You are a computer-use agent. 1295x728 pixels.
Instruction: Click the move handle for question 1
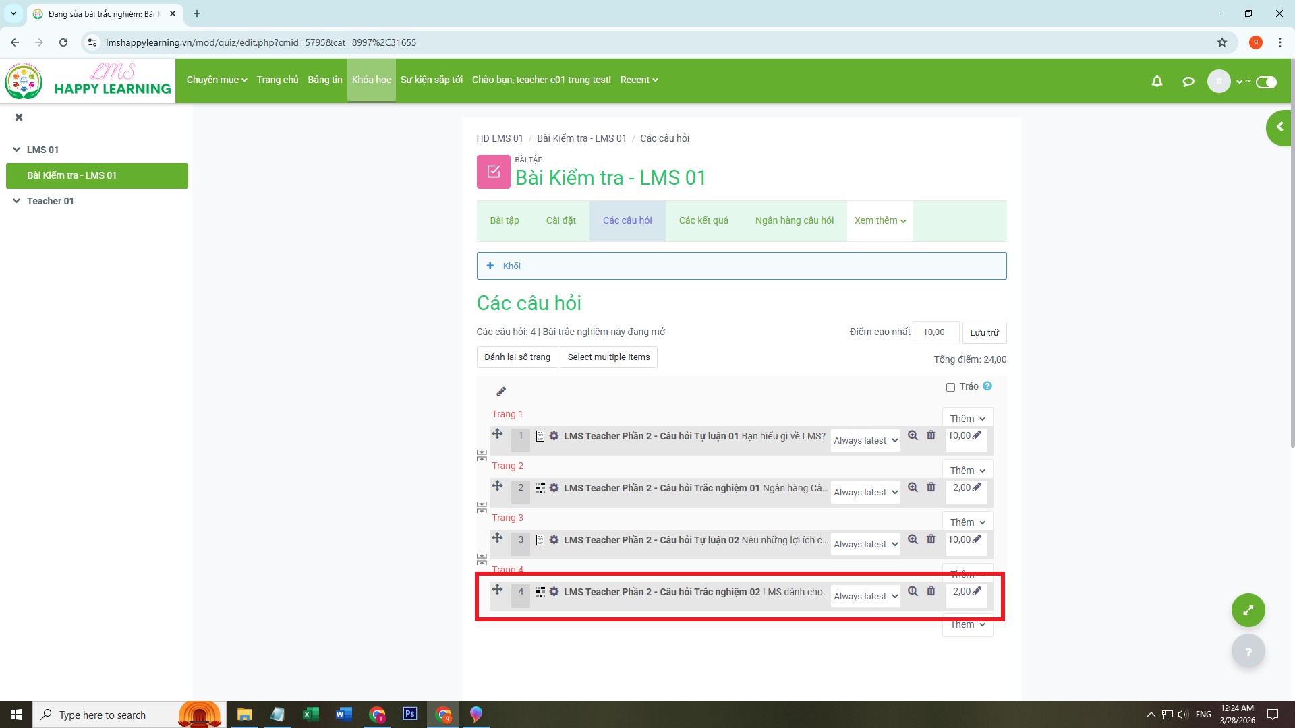[497, 434]
